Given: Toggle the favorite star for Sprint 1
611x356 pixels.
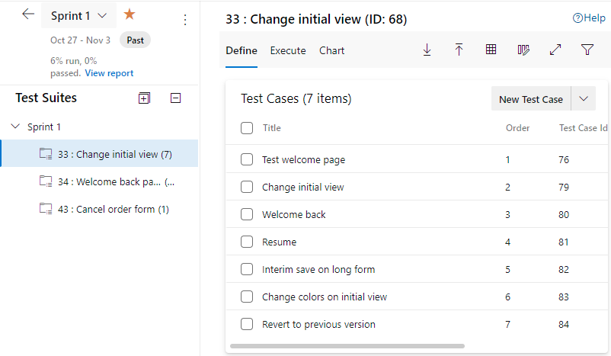Looking at the screenshot, I should point(130,14).
